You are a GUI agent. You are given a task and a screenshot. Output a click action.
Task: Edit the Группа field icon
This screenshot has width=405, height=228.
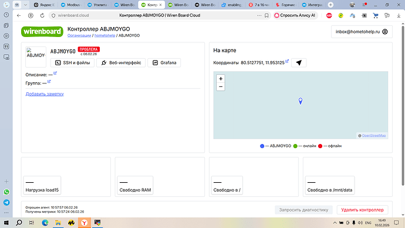coord(49,82)
